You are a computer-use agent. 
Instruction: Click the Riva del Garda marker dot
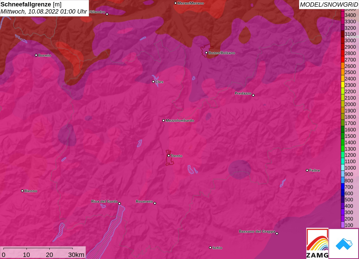119,203
